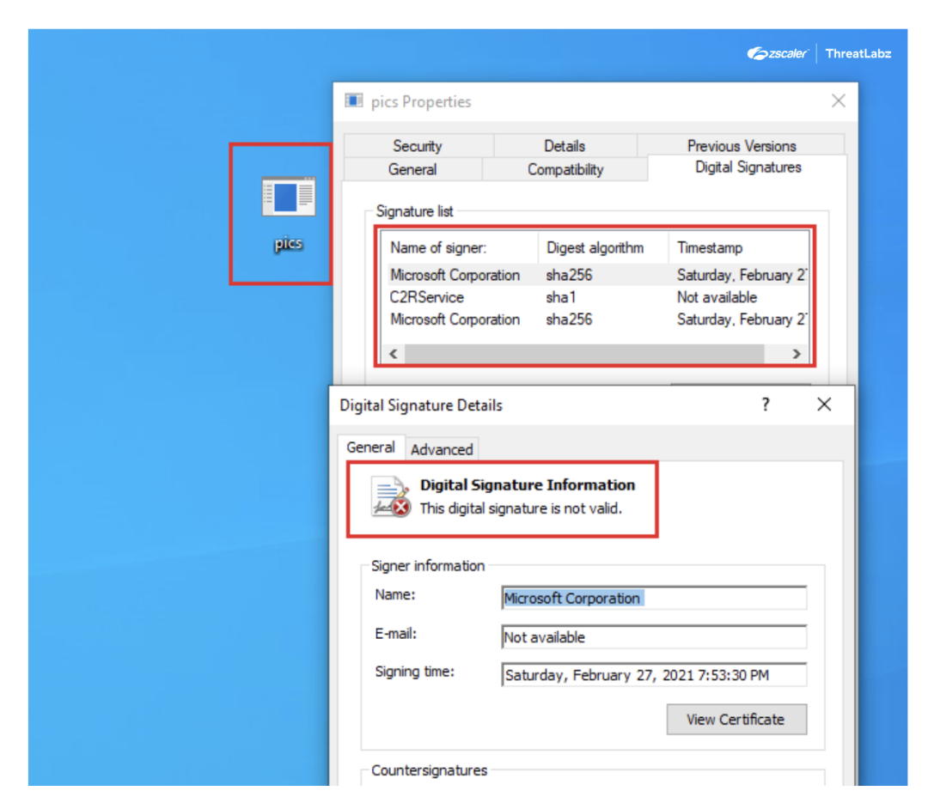Viewport: 928px width, 809px height.
Task: Switch to the Advanced tab in signature details
Action: point(442,448)
